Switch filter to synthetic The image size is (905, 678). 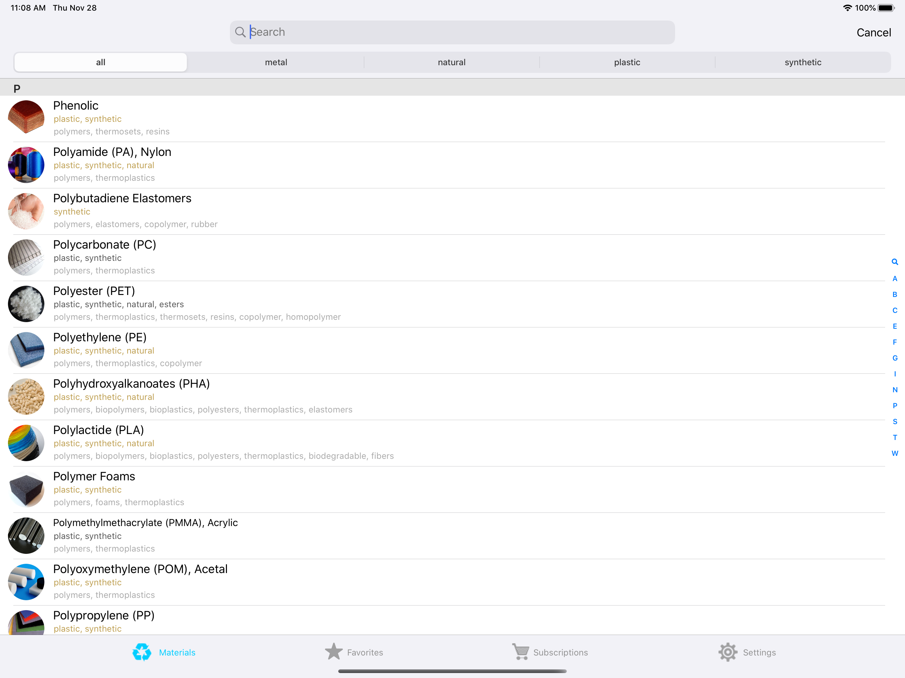point(802,62)
